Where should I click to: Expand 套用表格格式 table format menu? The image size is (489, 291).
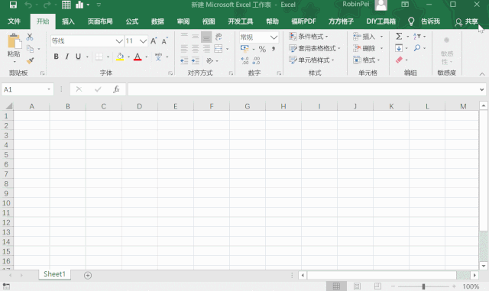(x=314, y=48)
